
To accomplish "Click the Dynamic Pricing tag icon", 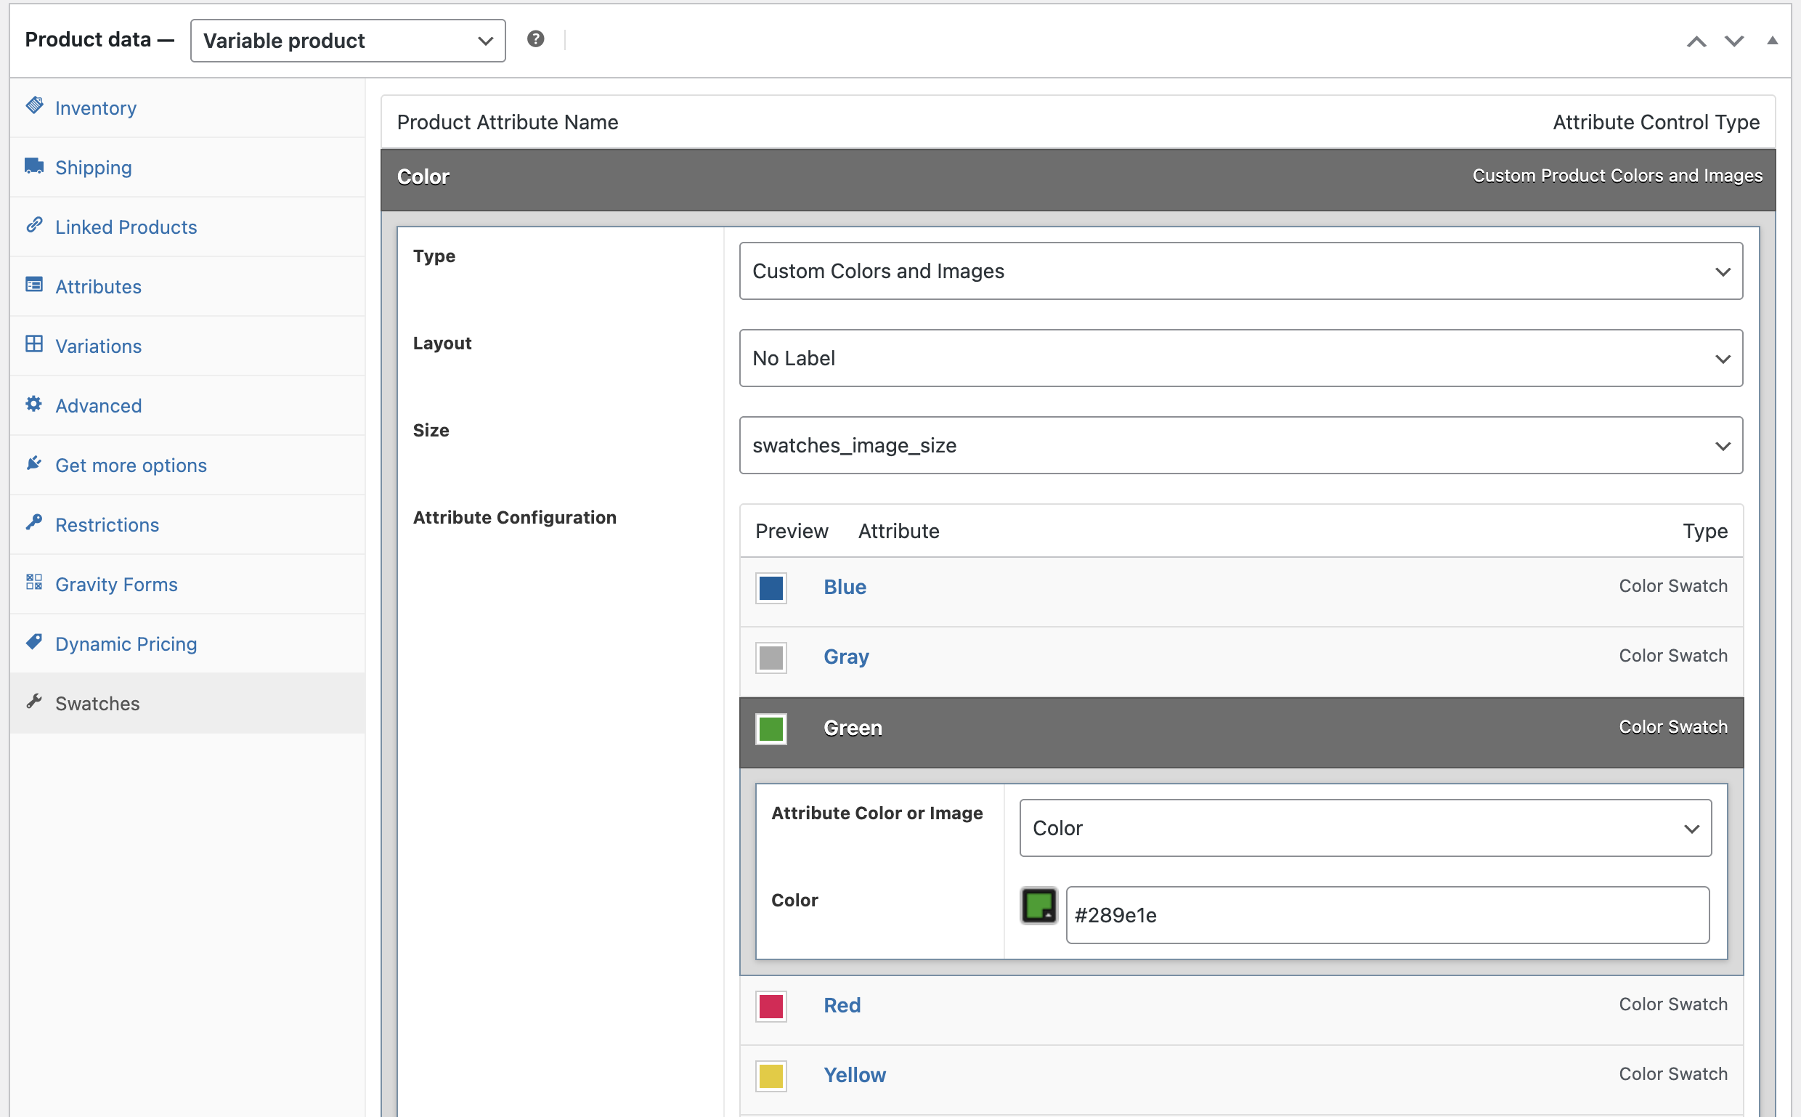I will 34,642.
